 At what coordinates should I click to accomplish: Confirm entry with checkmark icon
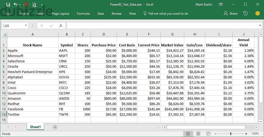coord(51,26)
